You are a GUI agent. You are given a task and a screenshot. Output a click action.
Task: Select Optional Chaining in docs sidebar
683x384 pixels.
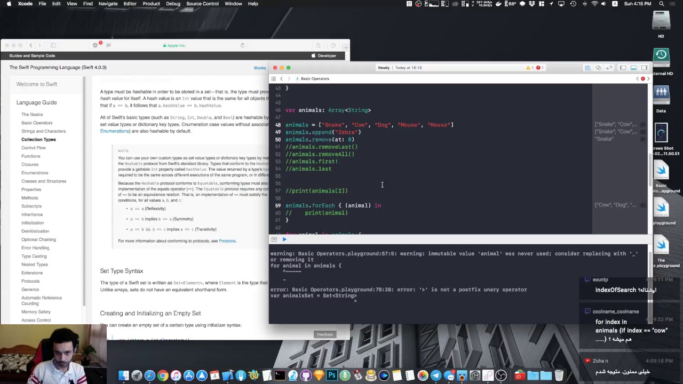click(x=38, y=239)
